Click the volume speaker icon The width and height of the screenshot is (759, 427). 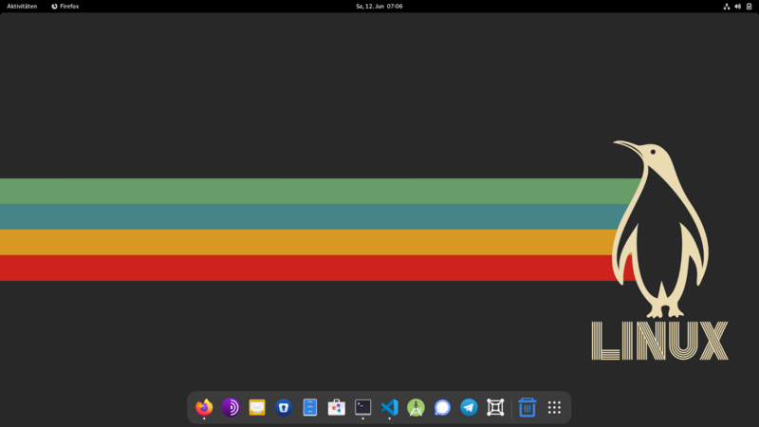coord(738,7)
